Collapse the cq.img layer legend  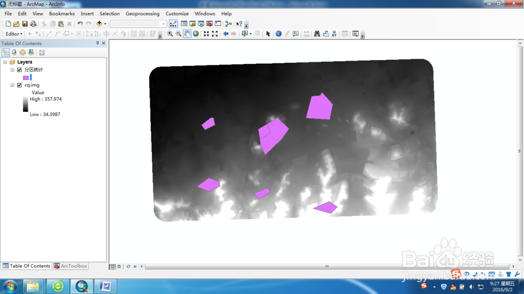13,85
